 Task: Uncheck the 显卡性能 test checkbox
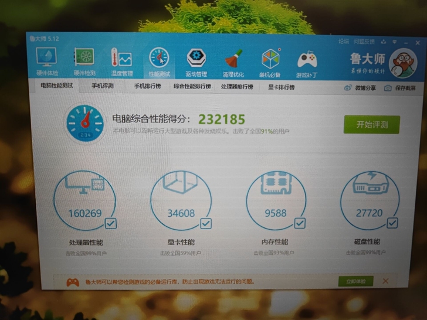206,224
